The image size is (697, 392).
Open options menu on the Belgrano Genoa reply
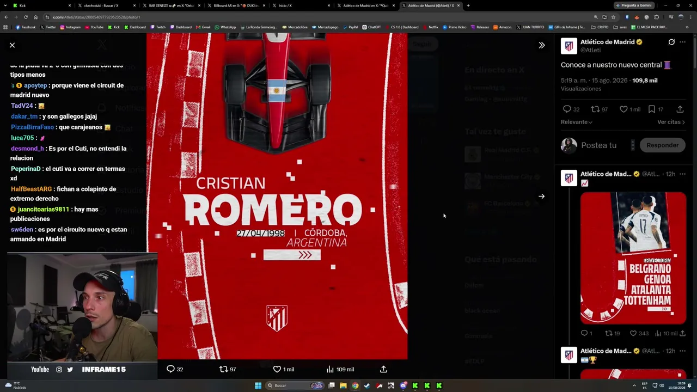pos(682,174)
